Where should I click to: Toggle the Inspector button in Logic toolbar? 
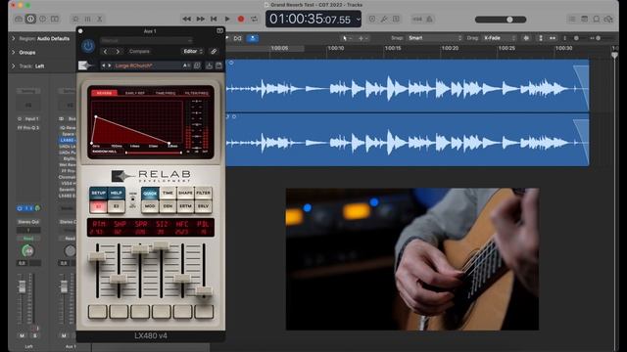click(x=30, y=19)
